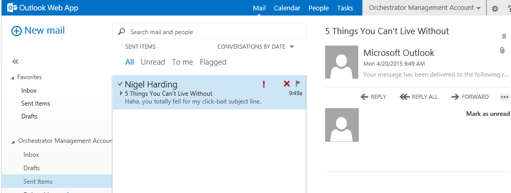Open Inbox under Orchestrator Management Account

[x=31, y=155]
